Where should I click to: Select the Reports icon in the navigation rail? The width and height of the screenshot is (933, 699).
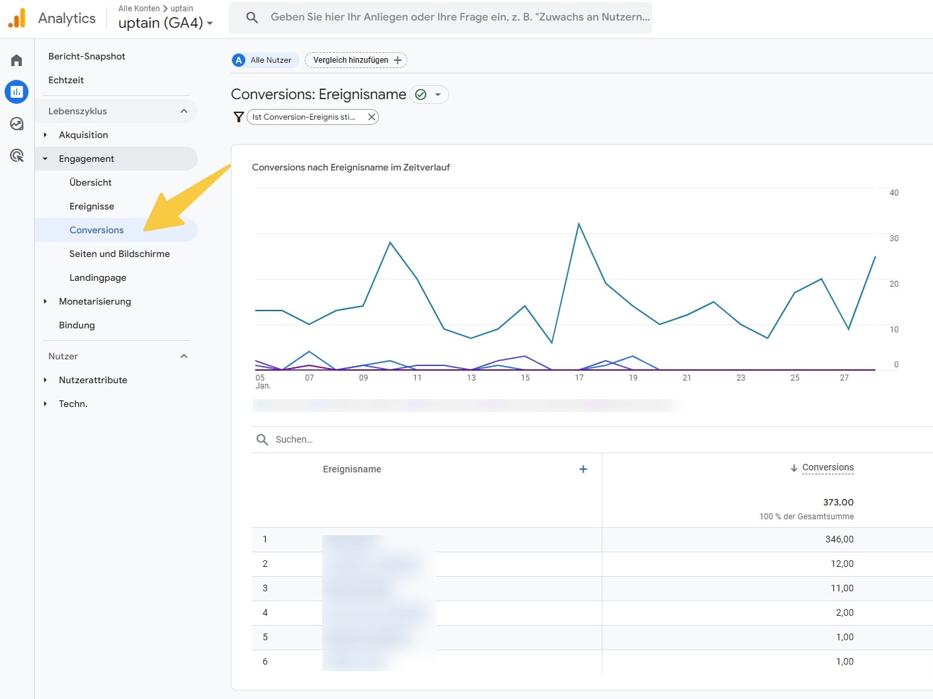coord(16,92)
